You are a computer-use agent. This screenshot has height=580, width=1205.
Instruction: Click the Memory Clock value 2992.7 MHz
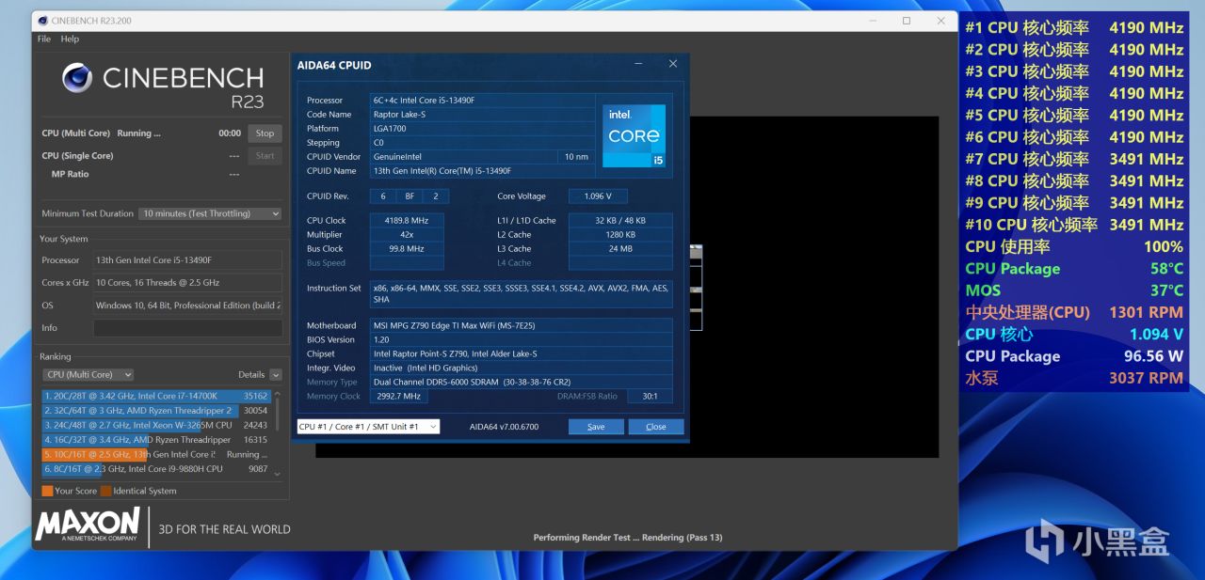click(399, 396)
